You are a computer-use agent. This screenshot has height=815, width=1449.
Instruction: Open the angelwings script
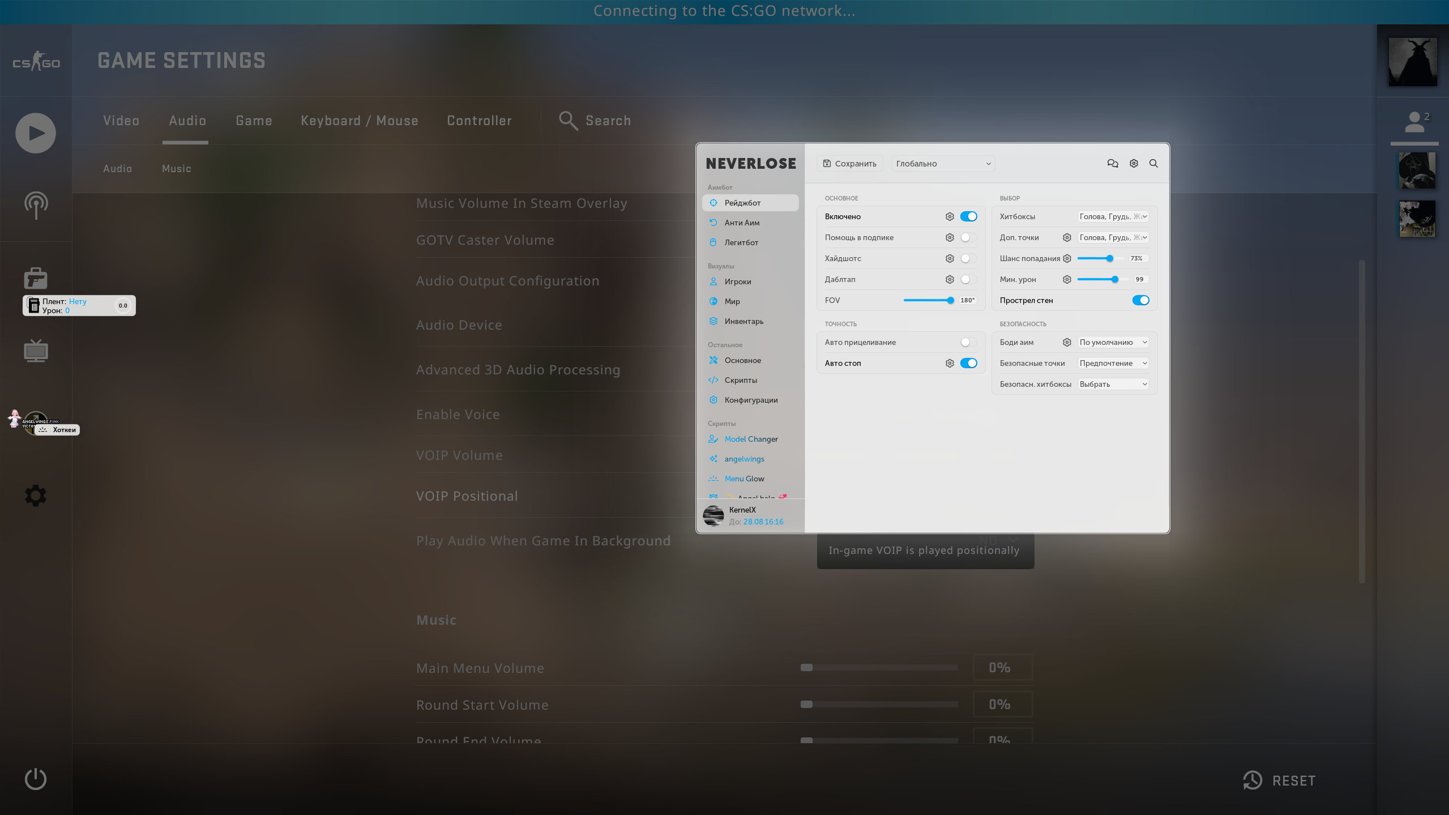(750, 459)
